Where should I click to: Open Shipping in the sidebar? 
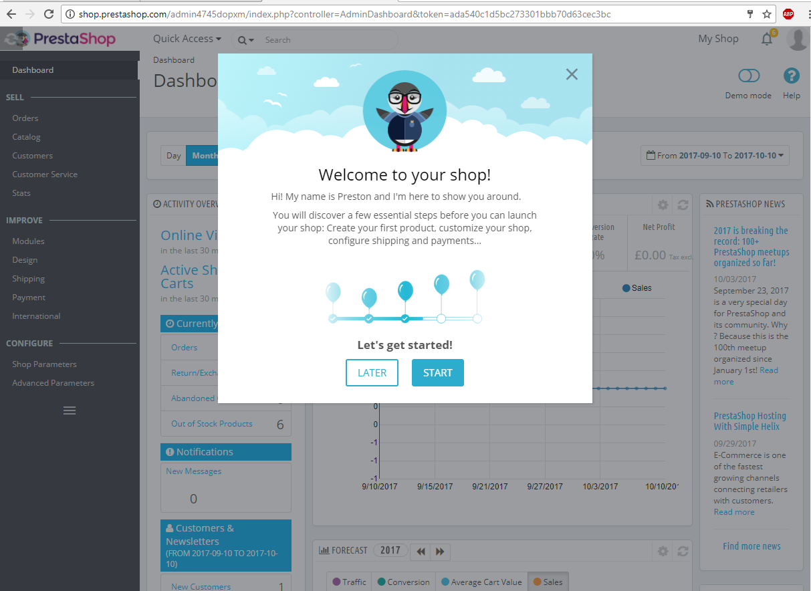click(x=29, y=279)
